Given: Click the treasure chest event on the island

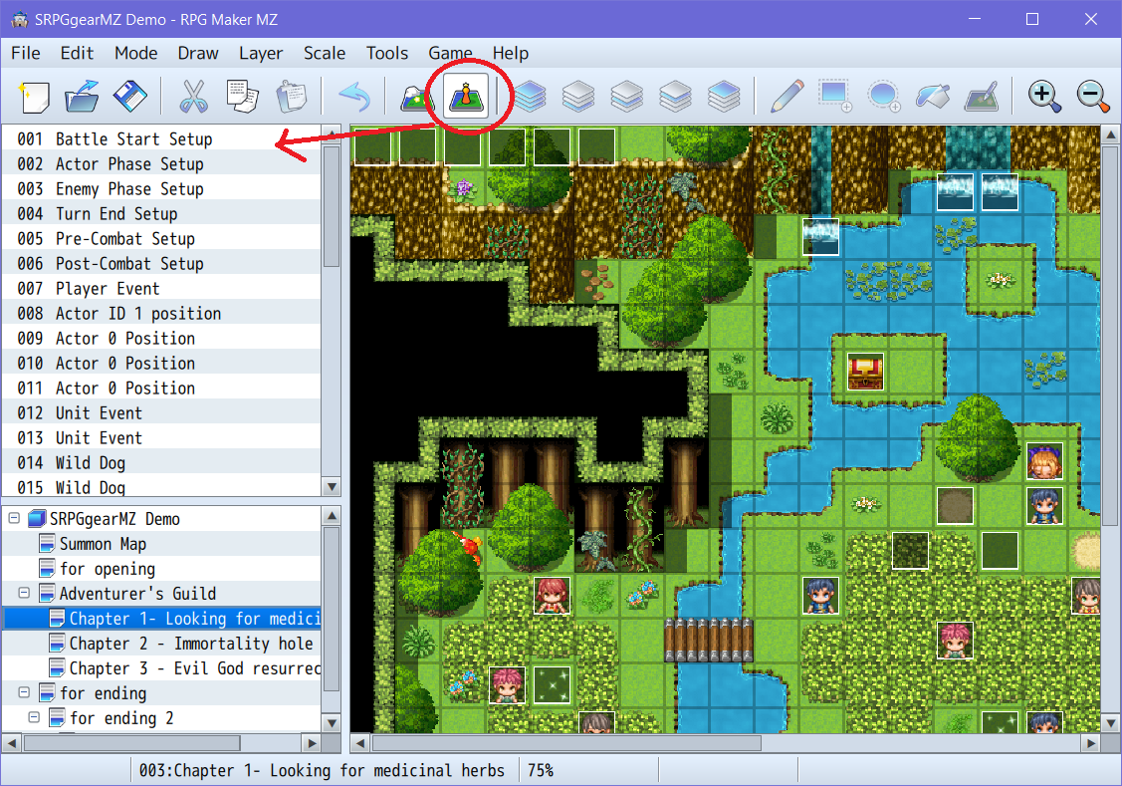Looking at the screenshot, I should click(x=865, y=371).
